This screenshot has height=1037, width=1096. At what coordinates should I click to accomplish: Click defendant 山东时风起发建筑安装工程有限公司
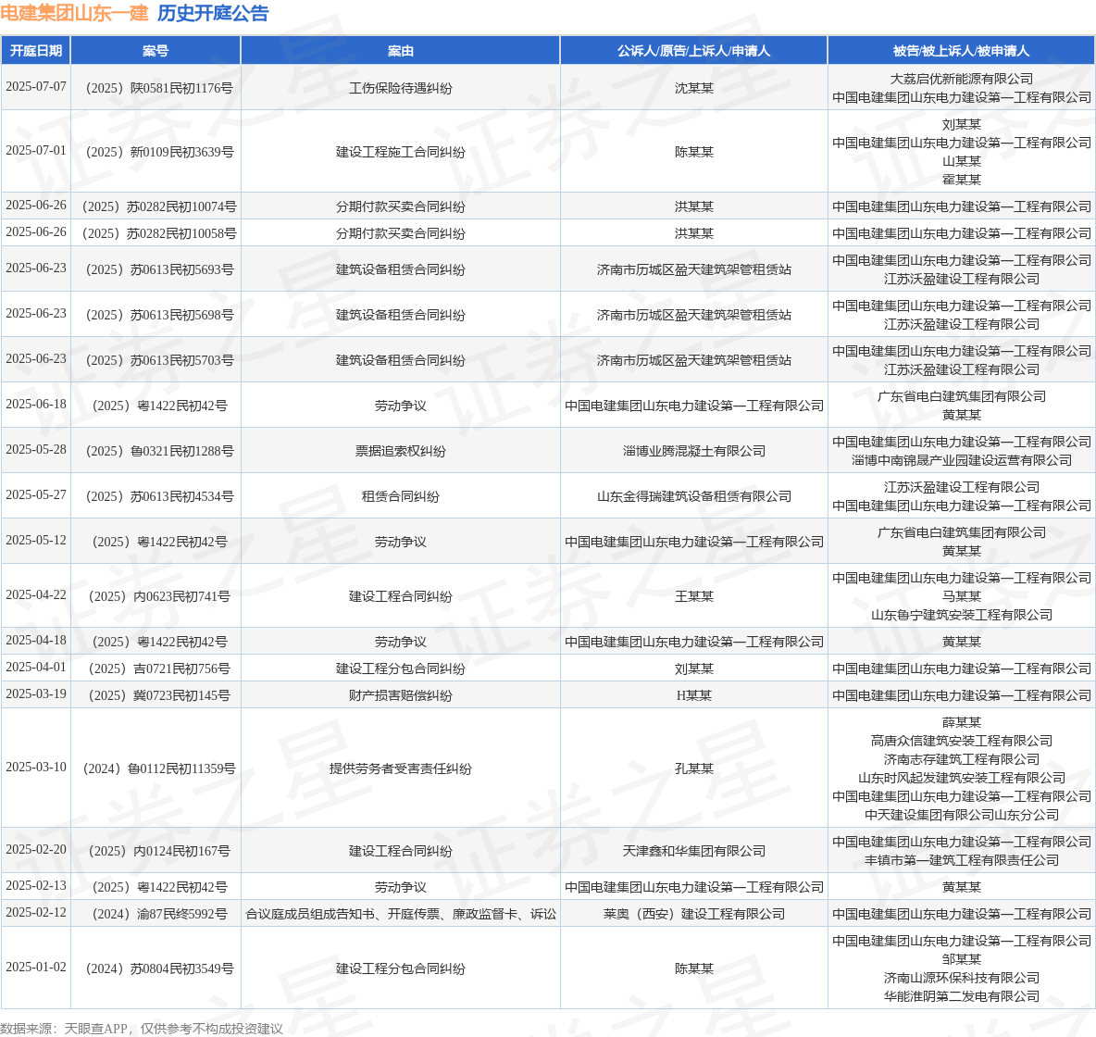pos(961,779)
